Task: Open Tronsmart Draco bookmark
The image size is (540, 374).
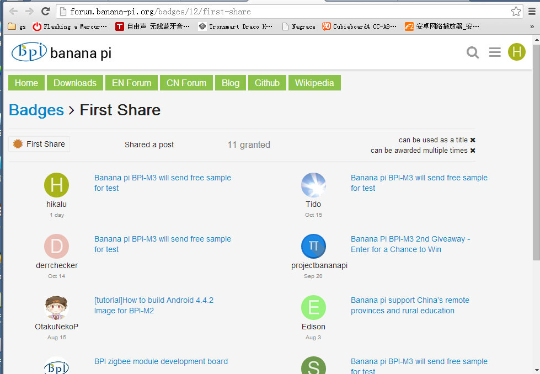Action: (x=236, y=26)
